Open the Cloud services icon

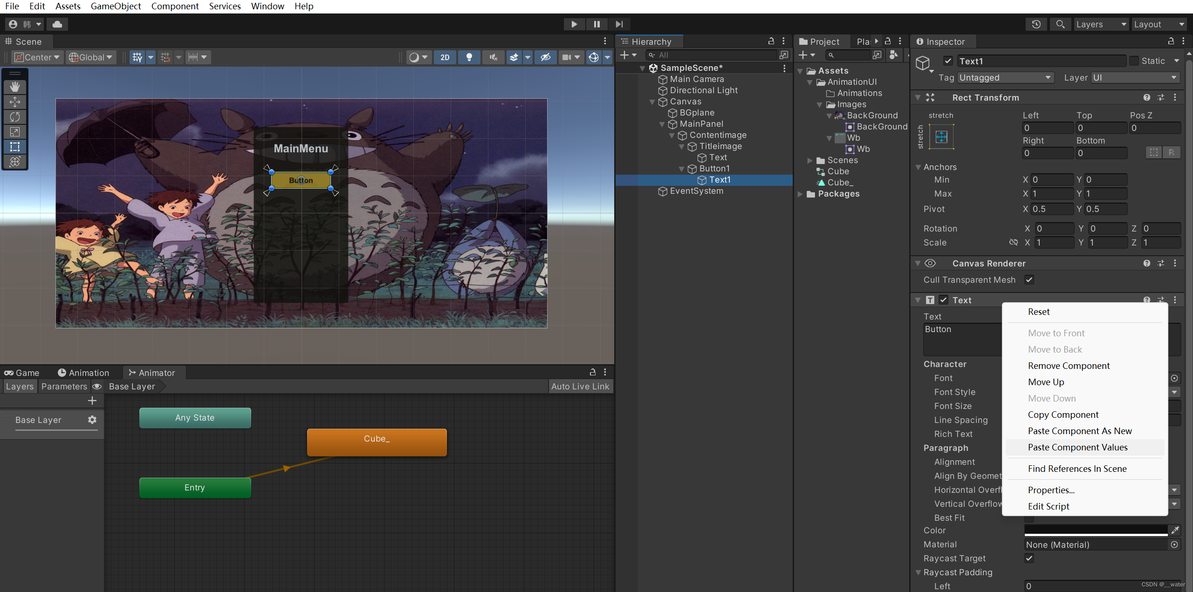57,24
